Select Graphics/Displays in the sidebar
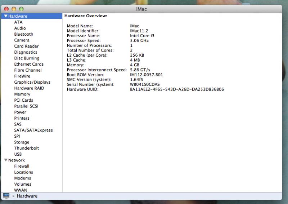Screen dimensions: 288x204 (x=32, y=82)
